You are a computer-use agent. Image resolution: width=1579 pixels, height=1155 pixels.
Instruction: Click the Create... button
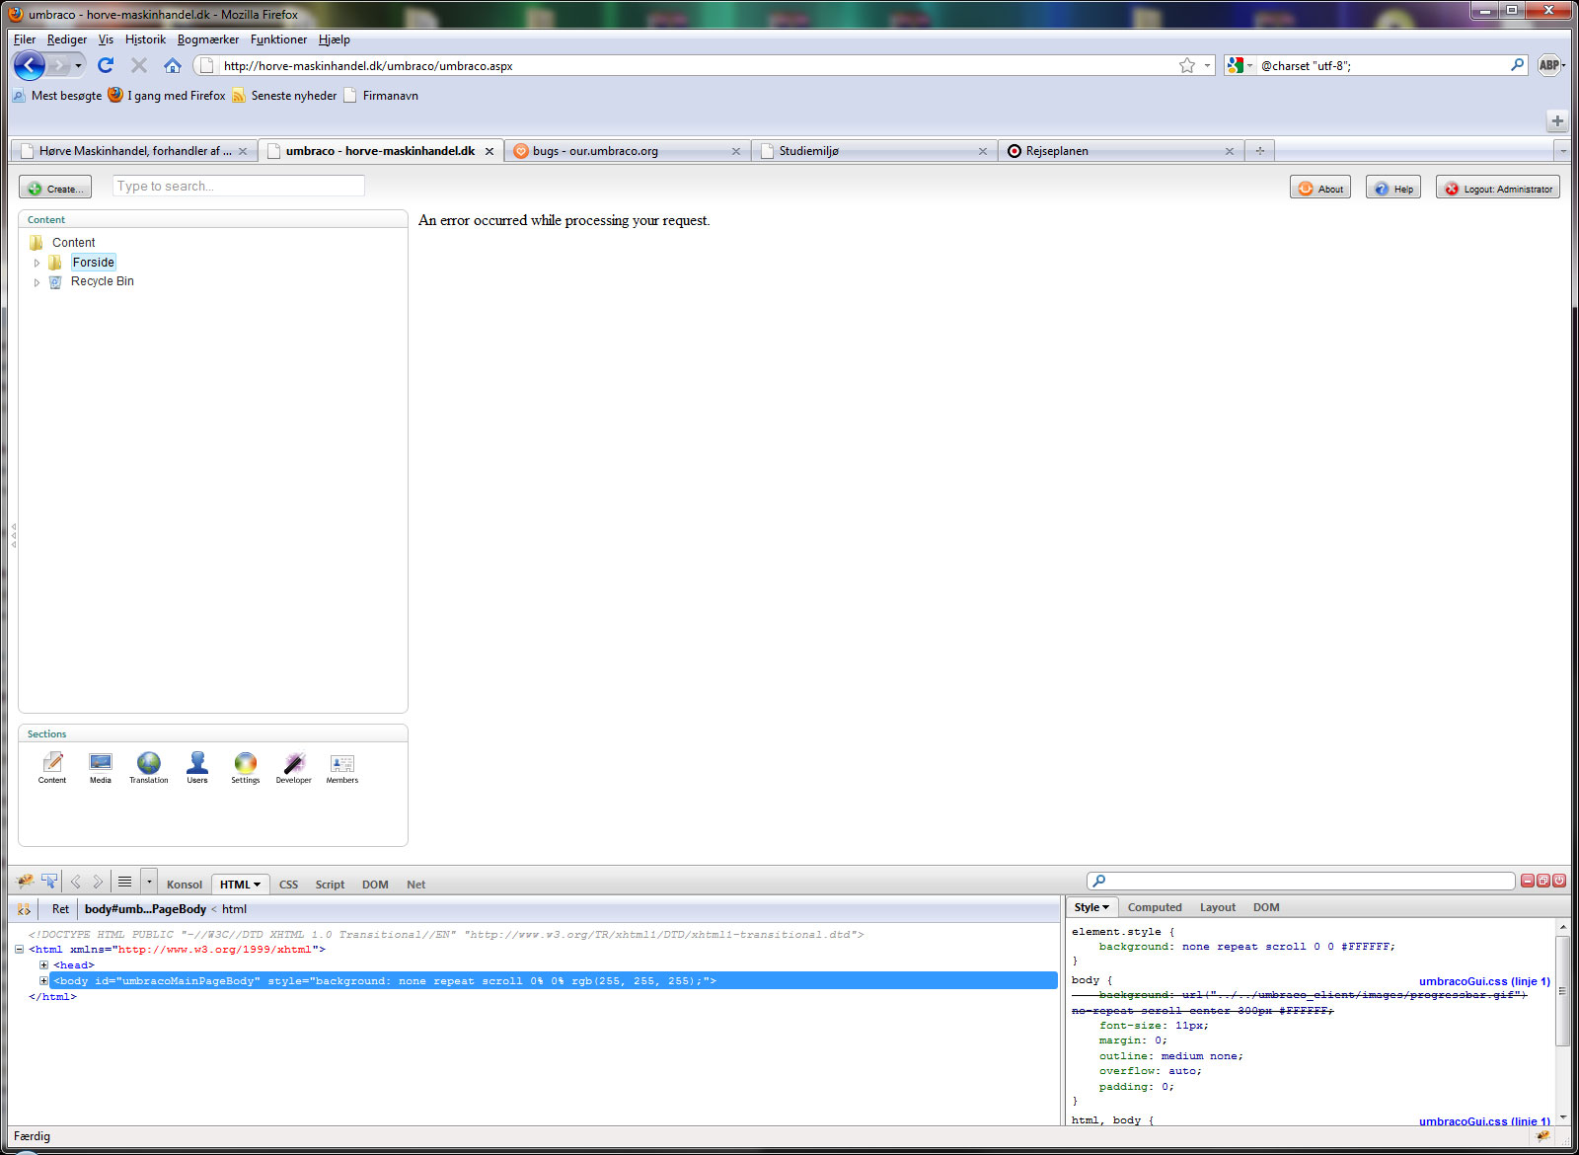(55, 188)
